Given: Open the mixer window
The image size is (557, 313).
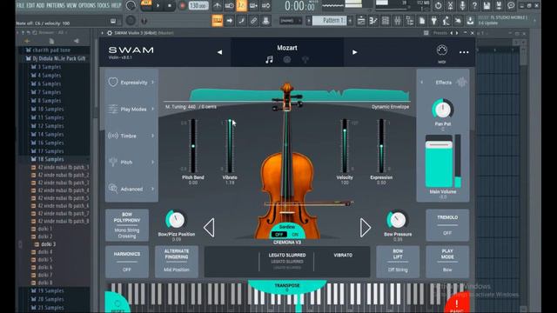Looking at the screenshot, I should (398, 21).
